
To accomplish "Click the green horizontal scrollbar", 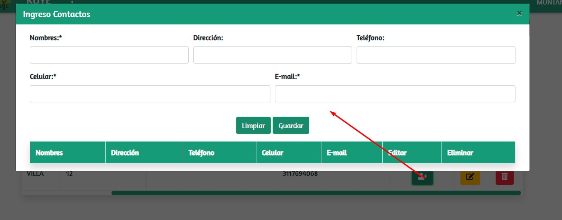I will [x=316, y=193].
